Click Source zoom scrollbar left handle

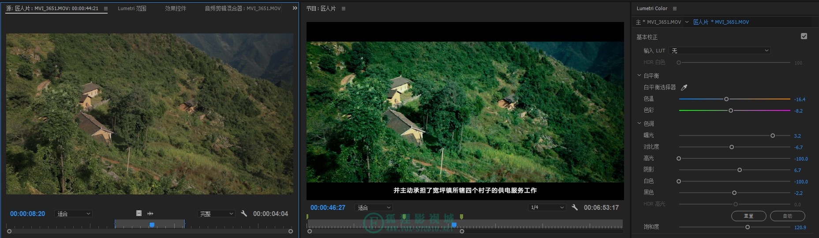pos(9,231)
